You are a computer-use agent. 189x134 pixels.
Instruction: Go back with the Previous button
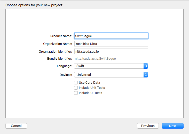(x=148, y=126)
